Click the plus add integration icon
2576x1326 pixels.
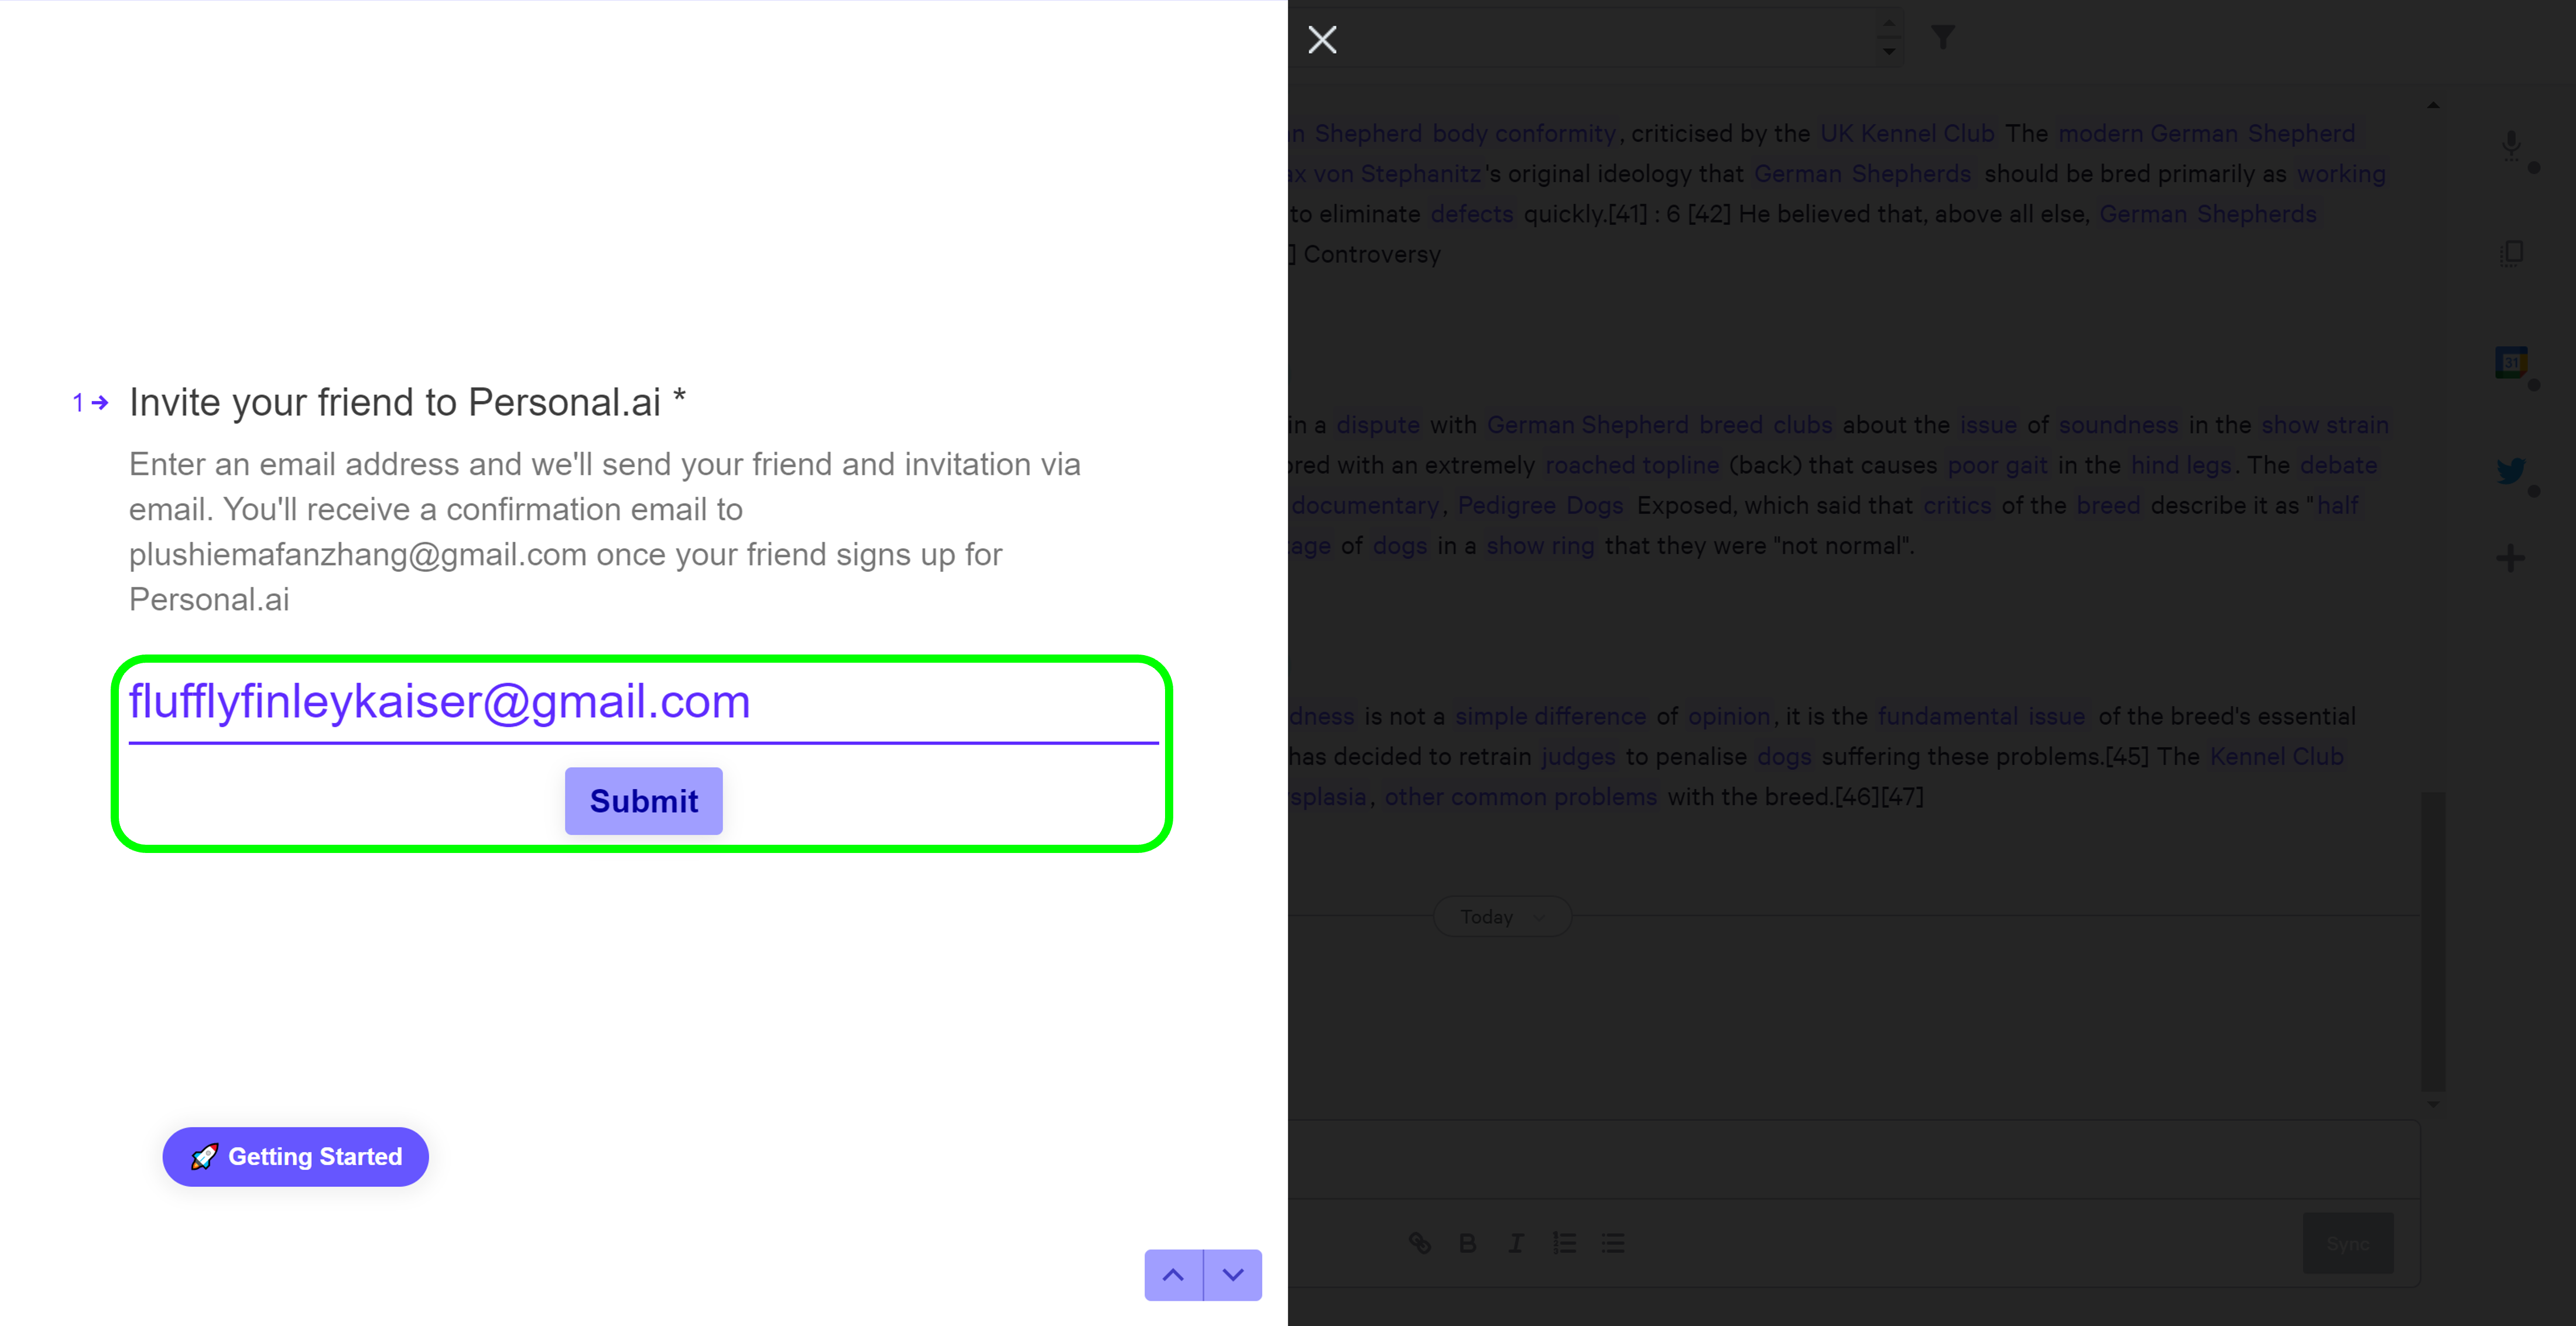pos(2511,558)
